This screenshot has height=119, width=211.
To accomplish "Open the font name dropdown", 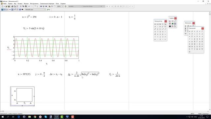I will click(x=99, y=6).
